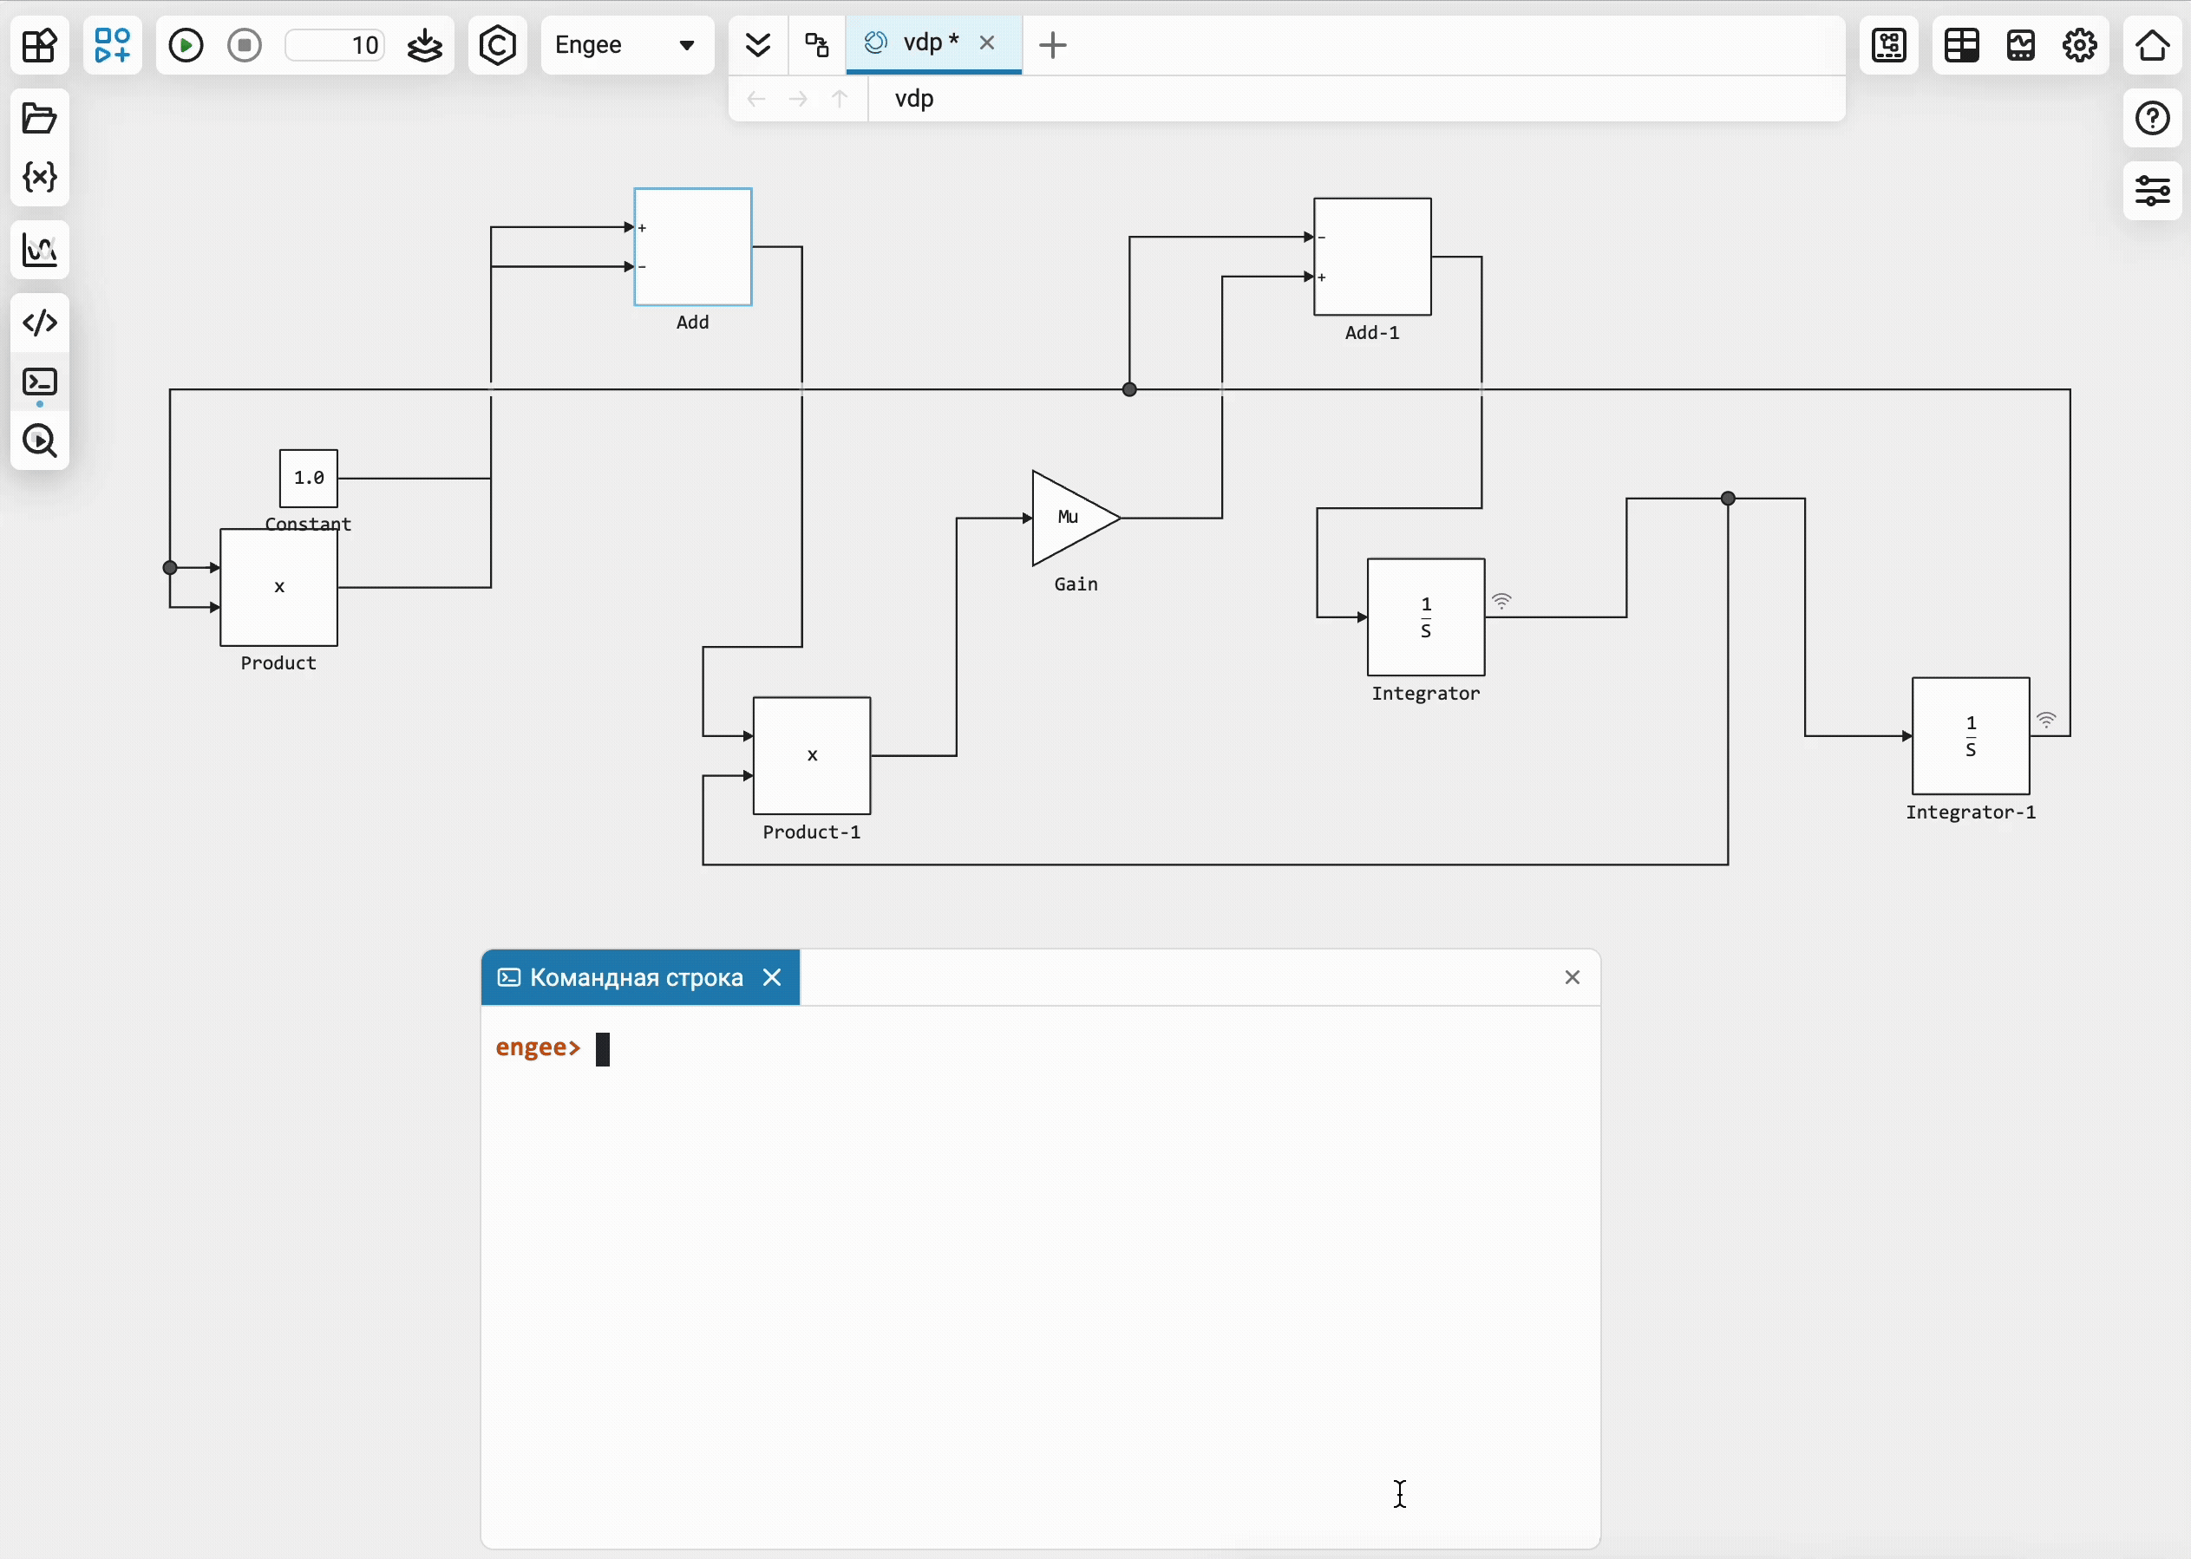
Task: Run the model simulation
Action: point(186,45)
